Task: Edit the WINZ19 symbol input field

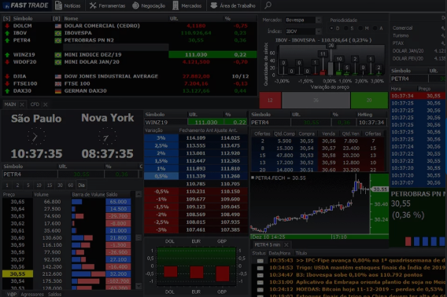Action: click(166, 122)
